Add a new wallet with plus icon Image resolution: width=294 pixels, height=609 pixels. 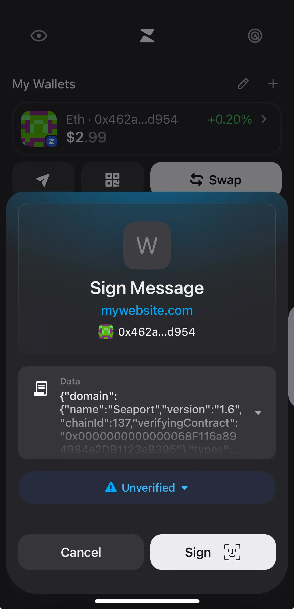click(273, 84)
